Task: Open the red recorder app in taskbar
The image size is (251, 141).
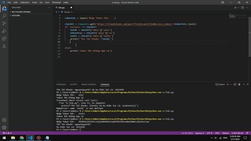Action: 38,138
